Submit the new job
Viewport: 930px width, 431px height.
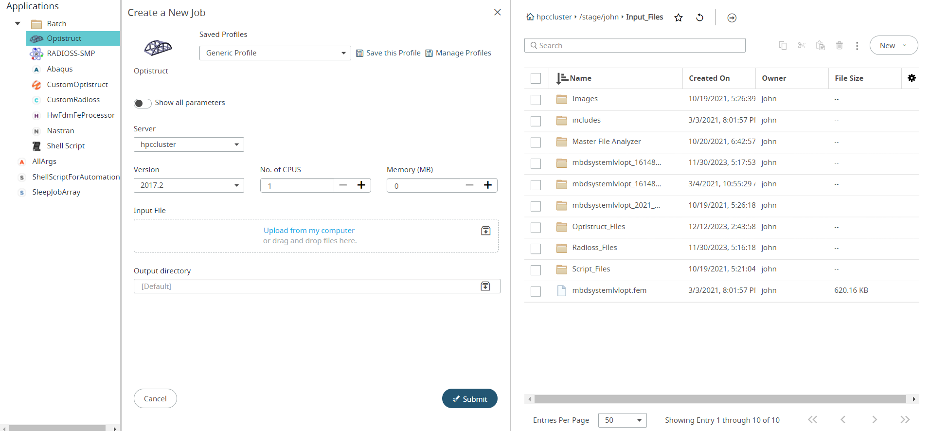click(x=469, y=398)
